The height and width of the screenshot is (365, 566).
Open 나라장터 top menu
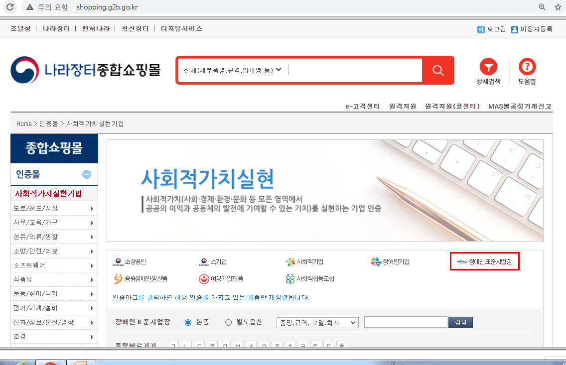tap(56, 28)
